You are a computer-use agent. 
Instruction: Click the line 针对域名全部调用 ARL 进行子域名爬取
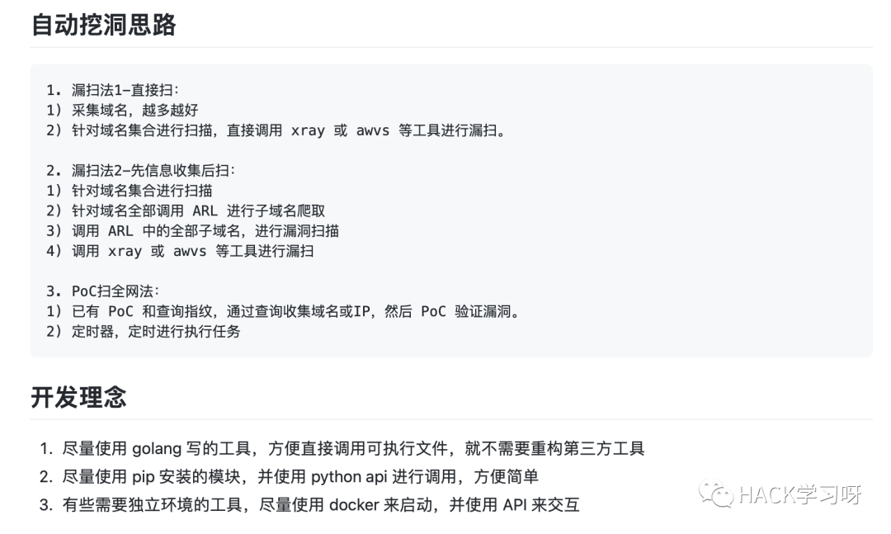click(186, 211)
